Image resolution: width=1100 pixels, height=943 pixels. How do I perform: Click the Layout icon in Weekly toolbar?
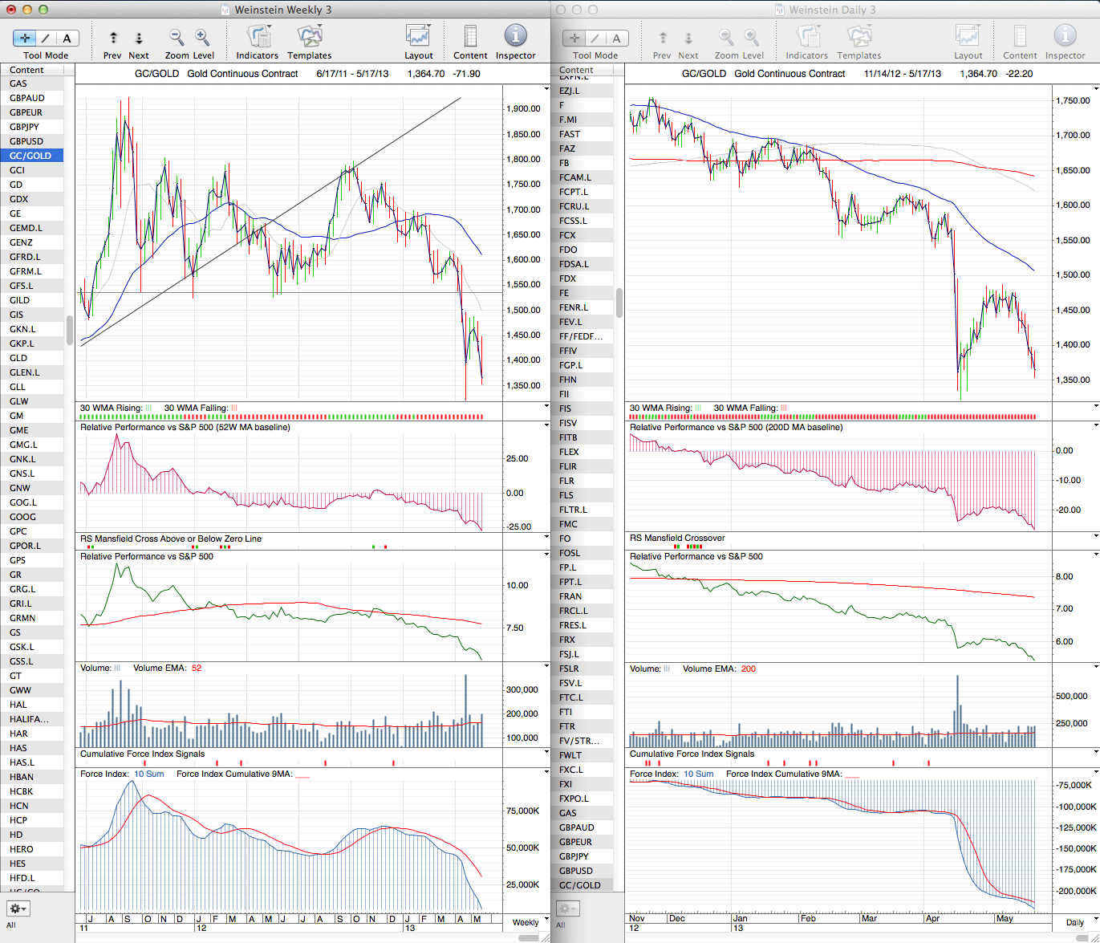tap(418, 37)
